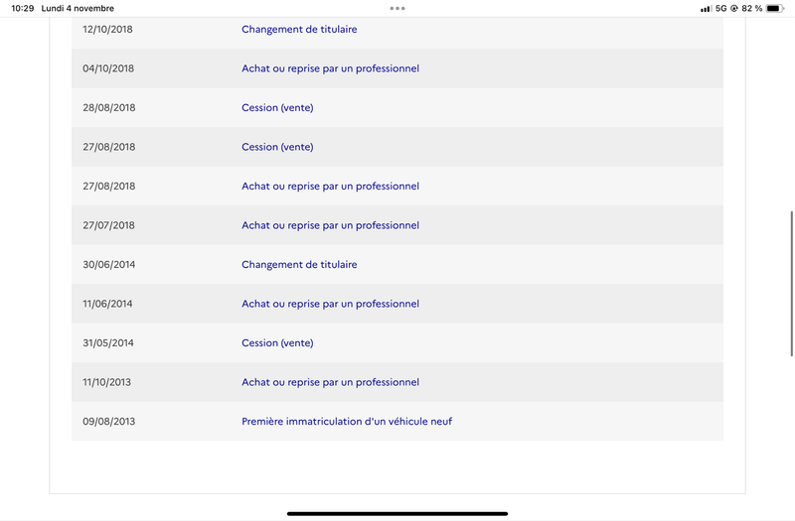Open Changement de titulaire dated 12/10/2018
This screenshot has height=521, width=795.
click(x=299, y=30)
